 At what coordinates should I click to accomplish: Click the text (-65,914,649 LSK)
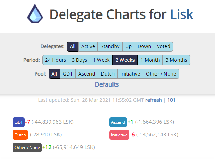pyautogui.click(x=74, y=147)
